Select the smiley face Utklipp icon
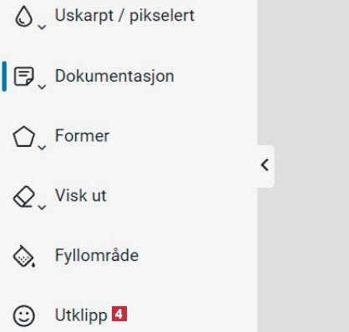The image size is (349, 332). tap(24, 316)
